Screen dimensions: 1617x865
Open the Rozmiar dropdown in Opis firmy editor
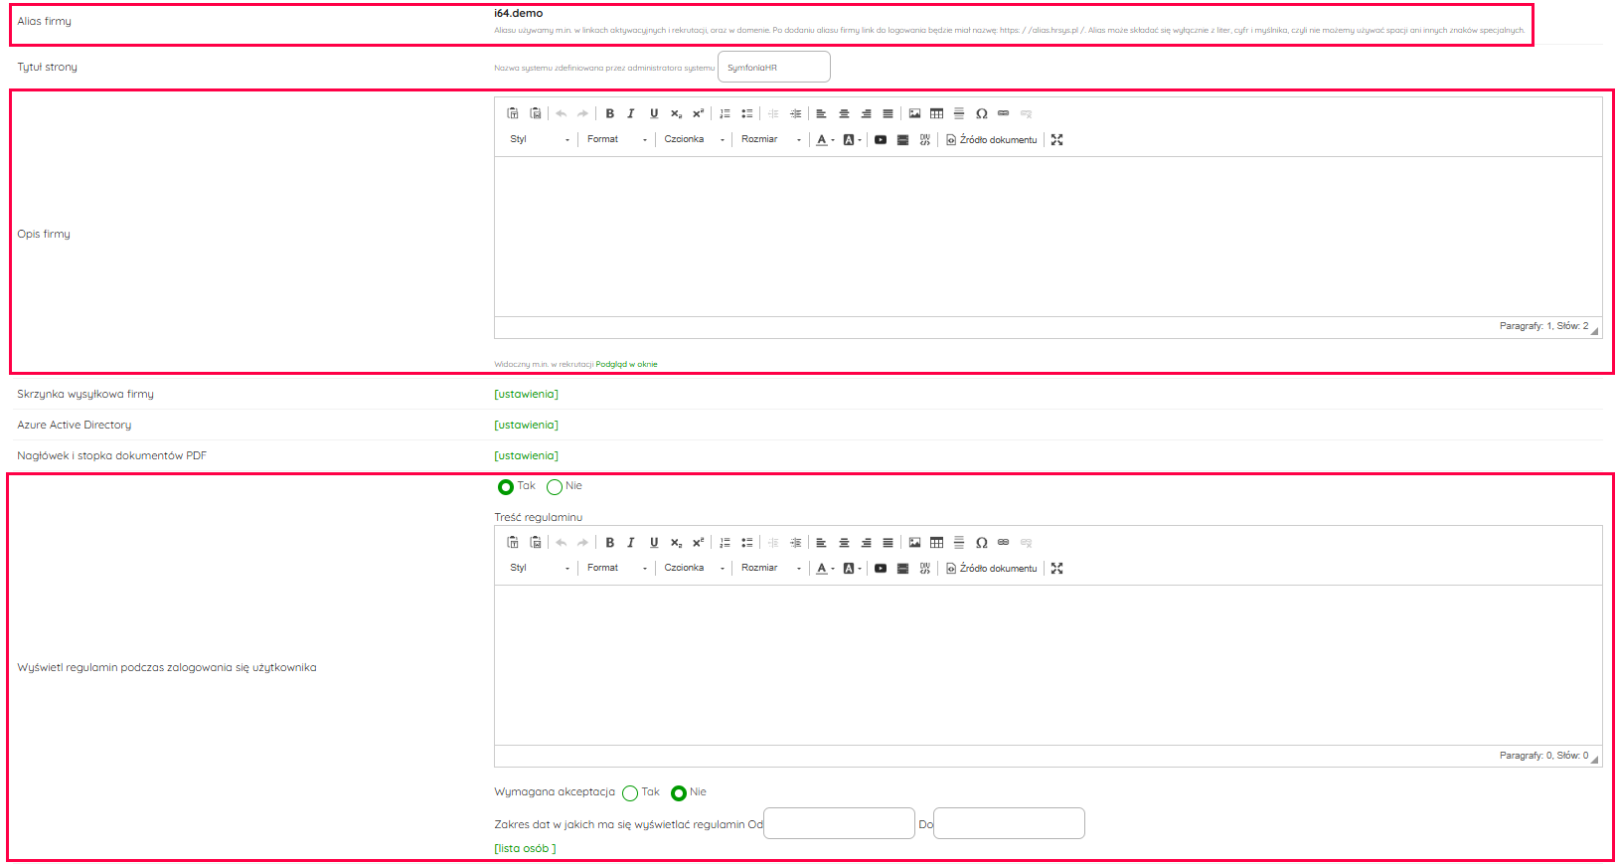tap(770, 140)
